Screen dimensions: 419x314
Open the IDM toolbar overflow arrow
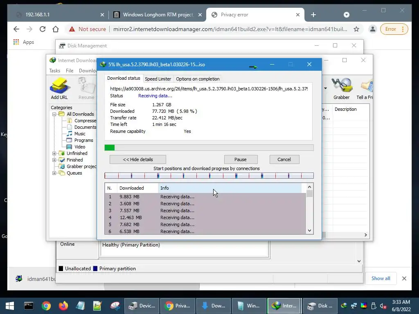[x=325, y=88]
